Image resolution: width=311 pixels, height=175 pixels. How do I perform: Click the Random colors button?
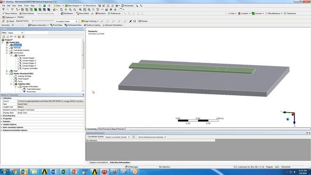pyautogui.click(x=101, y=14)
